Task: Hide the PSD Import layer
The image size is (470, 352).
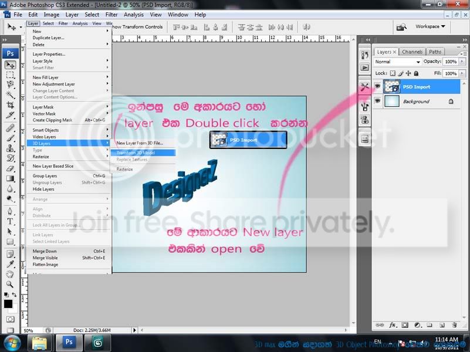Action: coord(377,86)
